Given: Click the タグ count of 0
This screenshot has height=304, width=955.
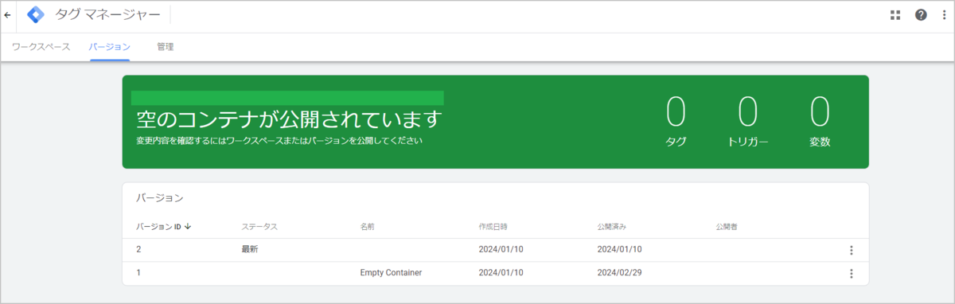Looking at the screenshot, I should coord(676,112).
